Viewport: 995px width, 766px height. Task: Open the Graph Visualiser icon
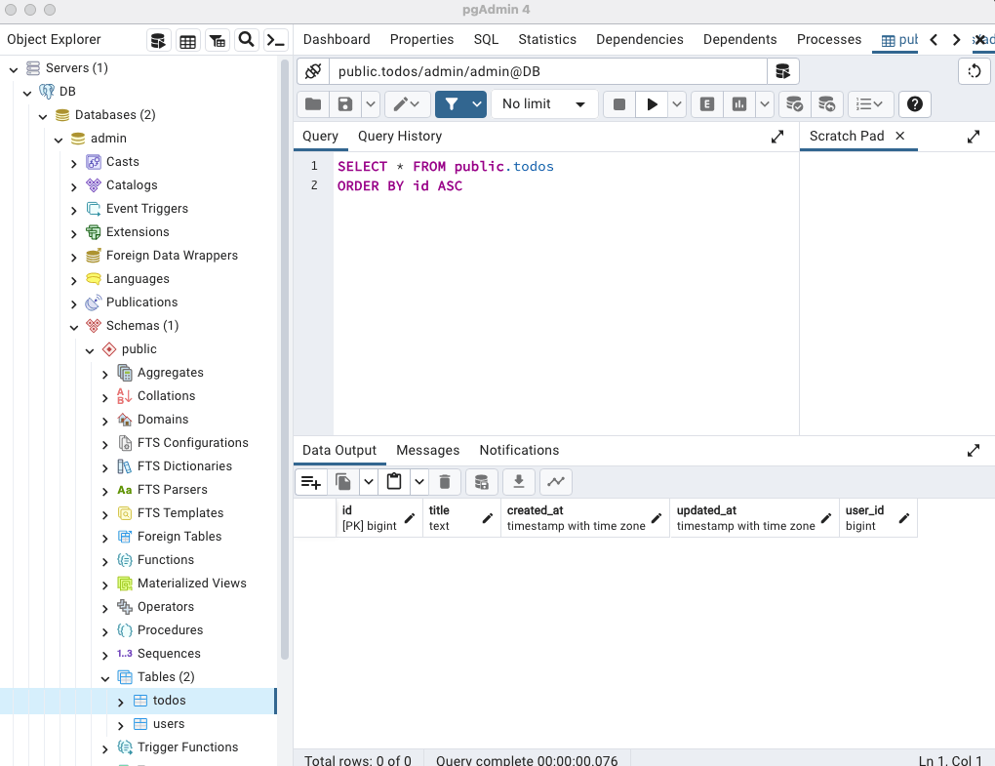pos(556,482)
